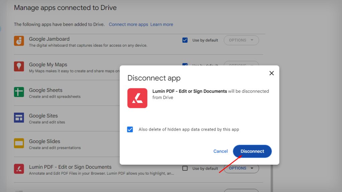Click the Google Sites app icon
The height and width of the screenshot is (192, 342).
click(x=19, y=118)
